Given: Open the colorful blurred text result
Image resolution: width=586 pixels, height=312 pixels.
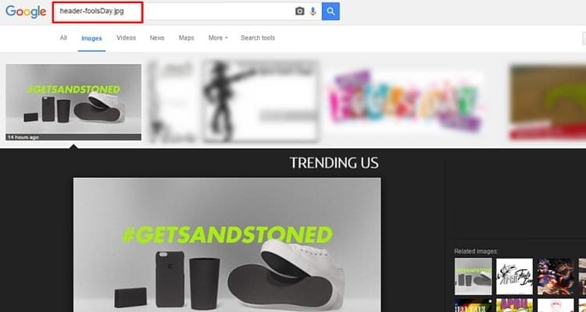Looking at the screenshot, I should pos(405,101).
